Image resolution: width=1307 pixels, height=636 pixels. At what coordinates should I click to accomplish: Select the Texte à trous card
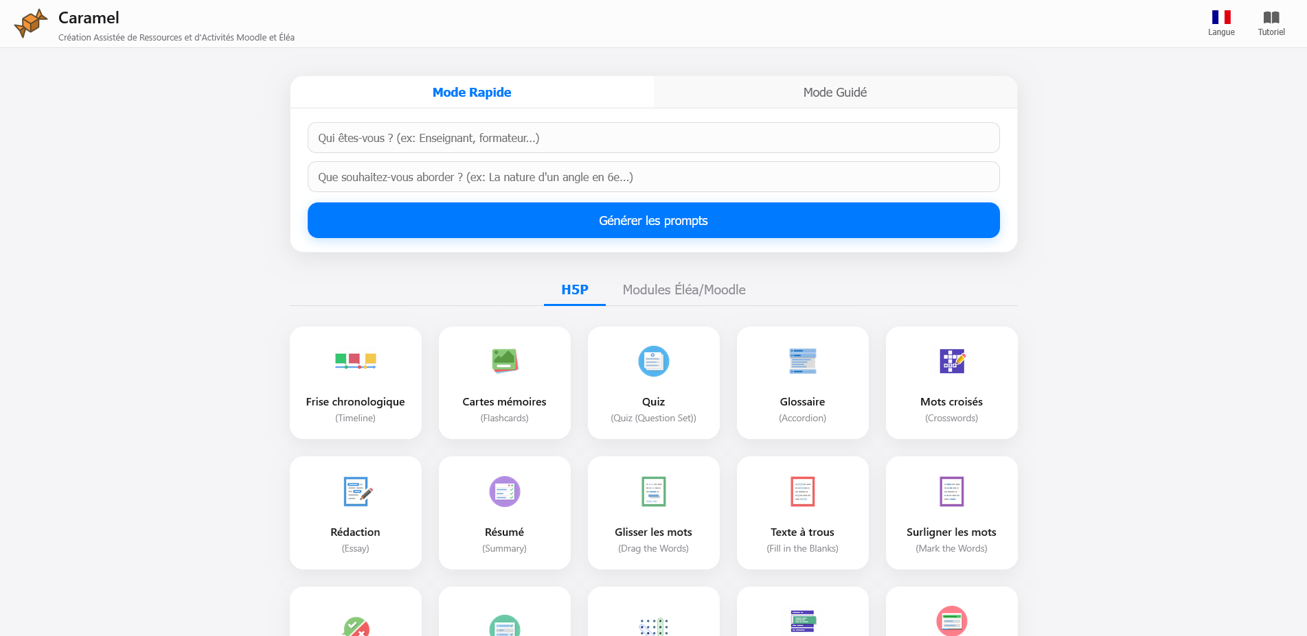tap(802, 513)
